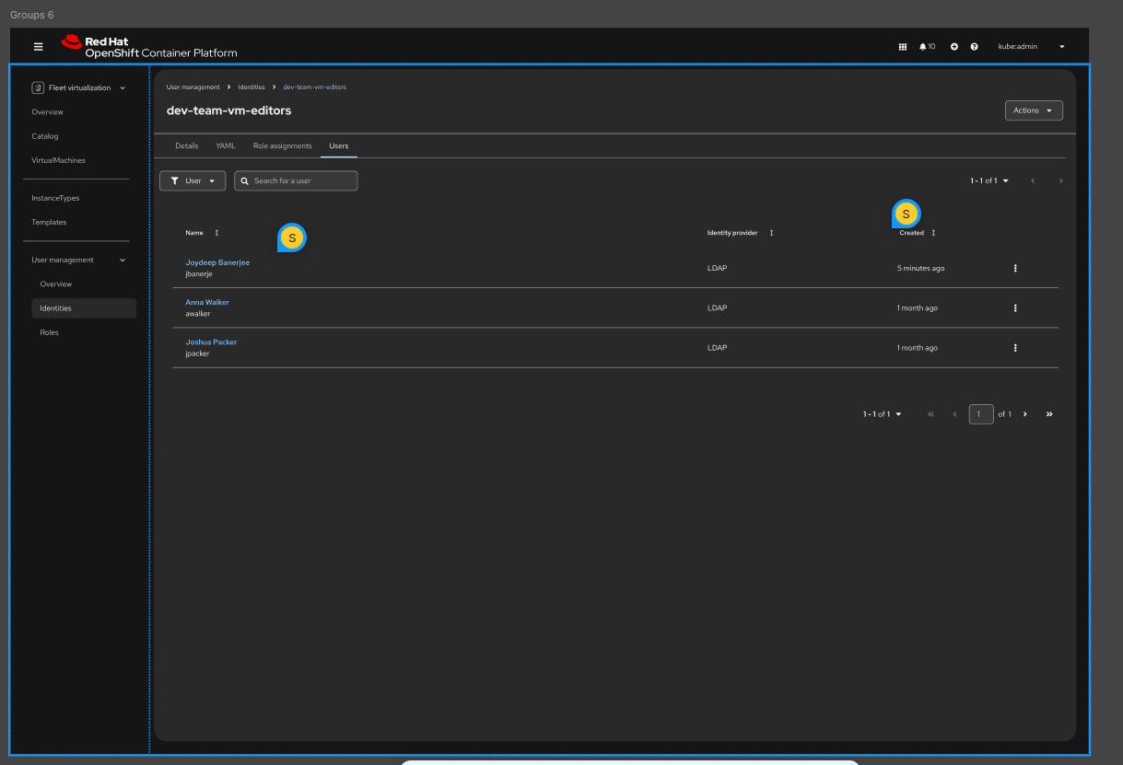Screen dimensions: 1123x765
Task: Switch to the Role assignments tab
Action: tap(282, 146)
